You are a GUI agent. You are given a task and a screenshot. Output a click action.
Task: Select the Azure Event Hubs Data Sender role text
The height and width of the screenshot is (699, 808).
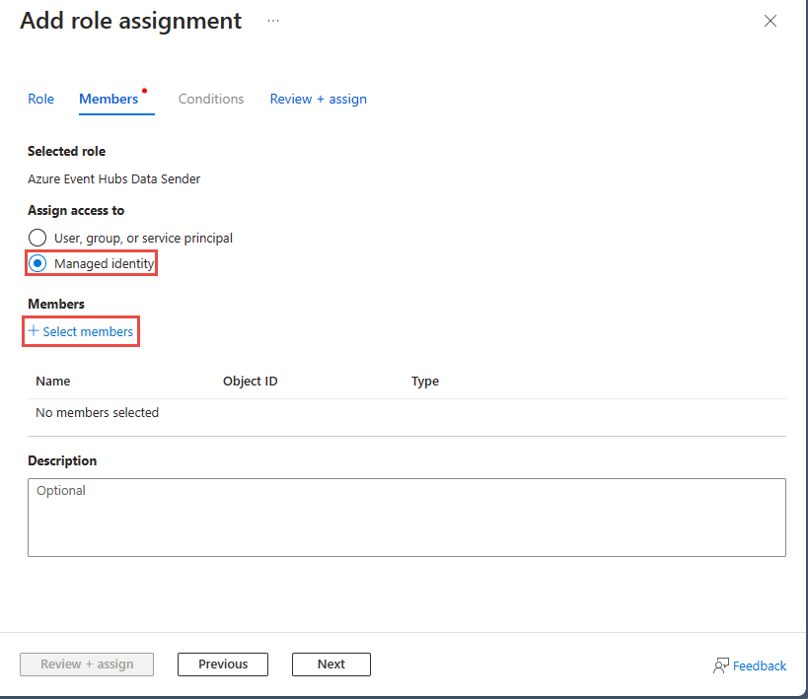pyautogui.click(x=113, y=178)
